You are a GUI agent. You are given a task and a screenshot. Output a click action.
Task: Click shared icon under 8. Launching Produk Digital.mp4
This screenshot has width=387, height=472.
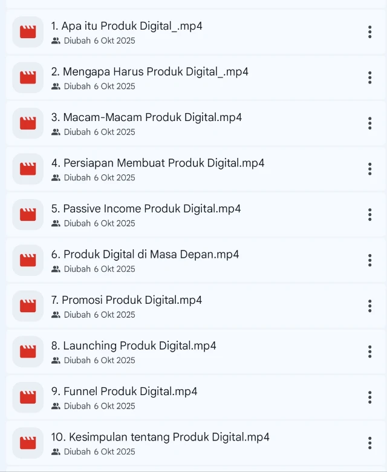(56, 360)
